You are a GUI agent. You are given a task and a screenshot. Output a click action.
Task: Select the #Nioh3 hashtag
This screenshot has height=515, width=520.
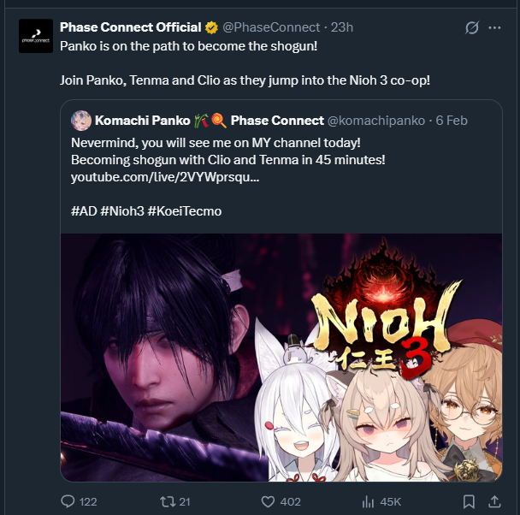point(122,211)
